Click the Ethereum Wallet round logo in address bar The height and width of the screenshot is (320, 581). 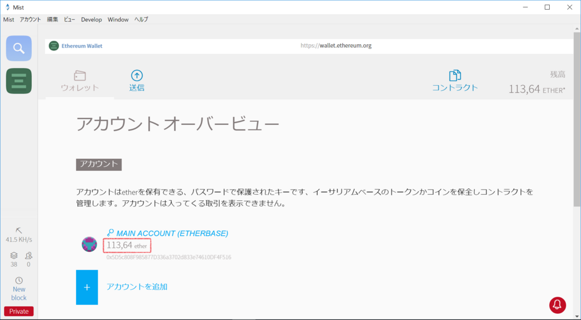[x=54, y=46]
